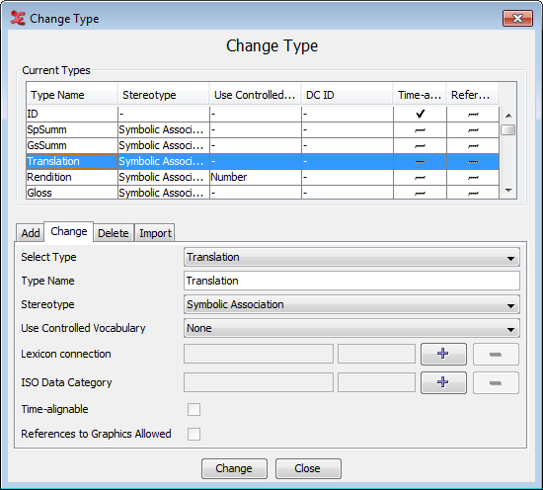
Task: Click the first Lexicon connection field
Action: pyautogui.click(x=259, y=354)
